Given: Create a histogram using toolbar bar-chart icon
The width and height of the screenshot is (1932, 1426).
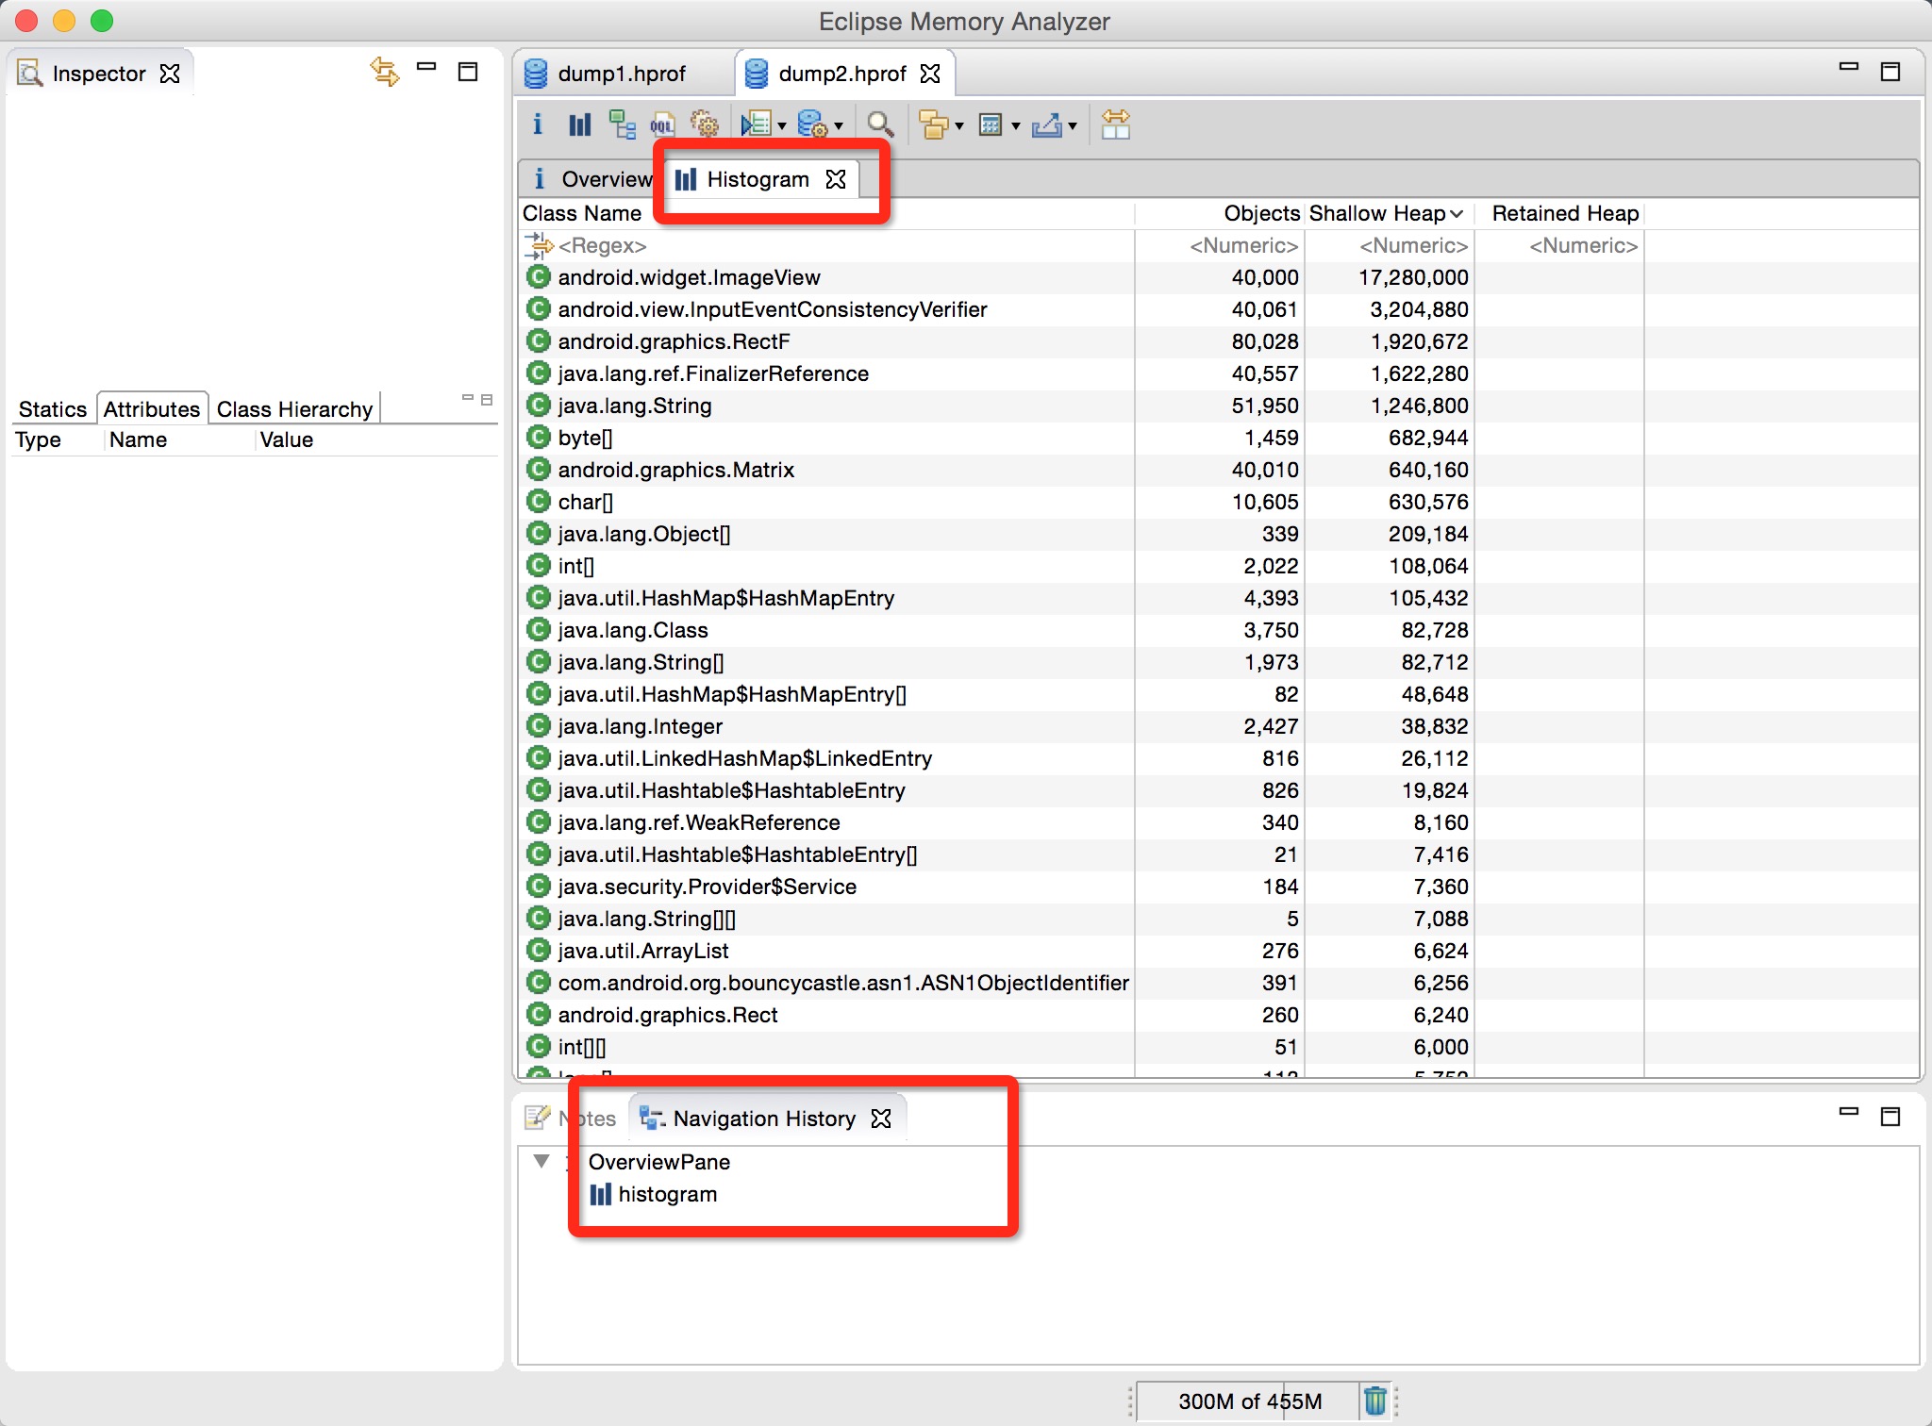Looking at the screenshot, I should point(579,124).
